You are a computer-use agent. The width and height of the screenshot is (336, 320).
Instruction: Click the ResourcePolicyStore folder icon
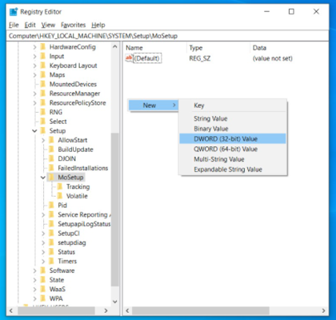(x=43, y=103)
